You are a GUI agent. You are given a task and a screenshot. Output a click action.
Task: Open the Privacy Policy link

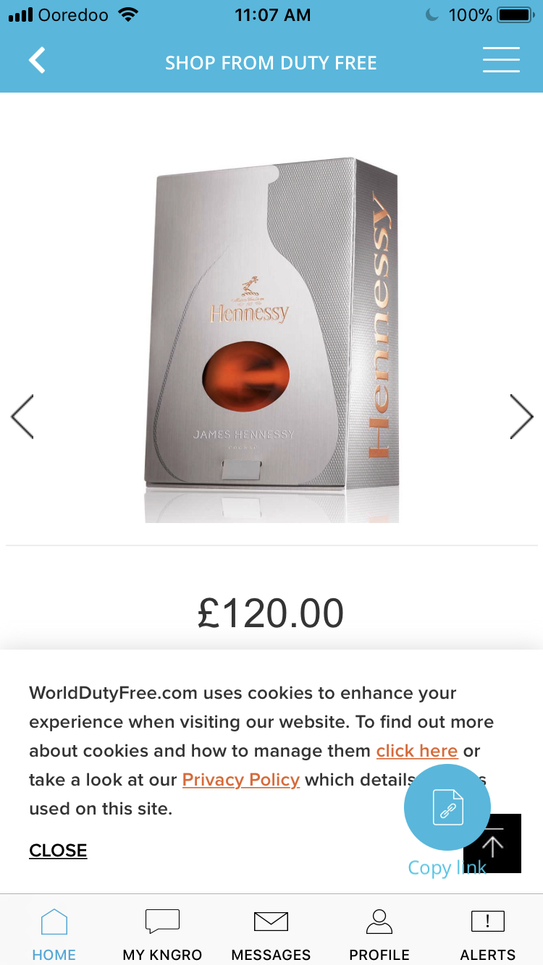click(241, 780)
